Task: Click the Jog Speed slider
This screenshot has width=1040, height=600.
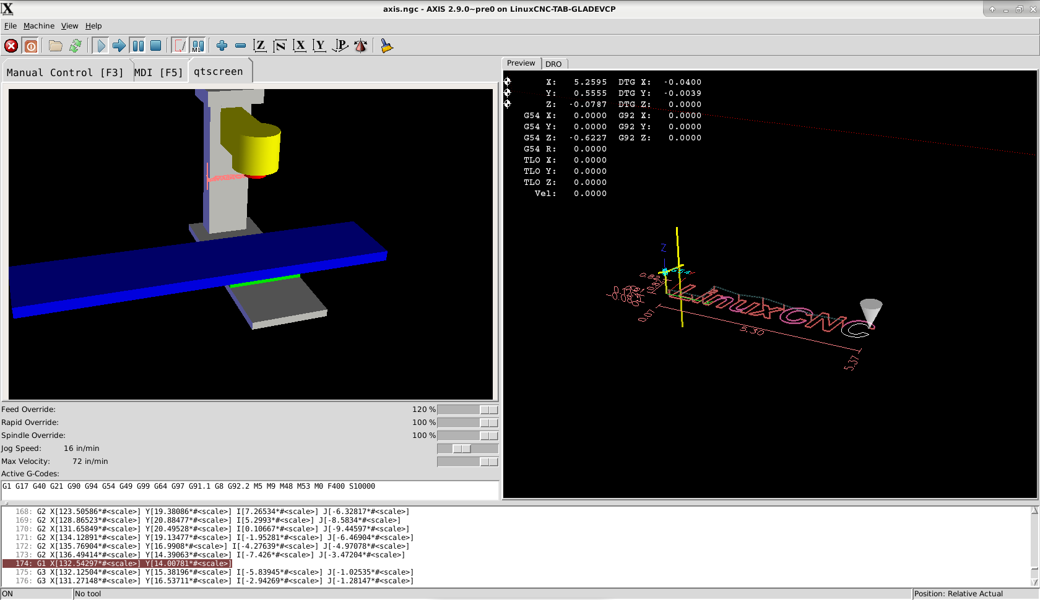Action: 467,448
